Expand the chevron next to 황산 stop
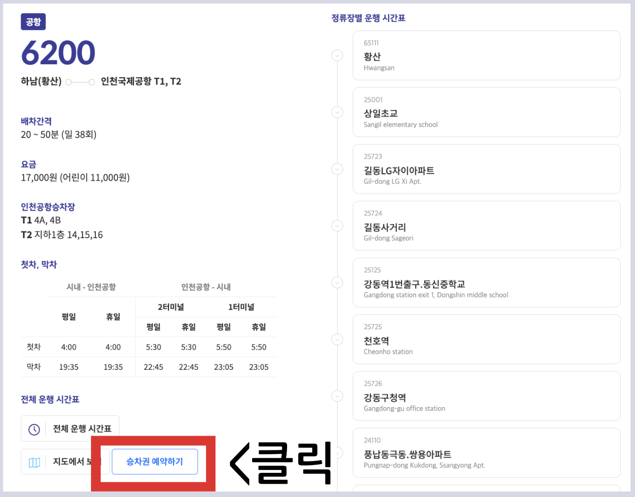 (x=337, y=55)
